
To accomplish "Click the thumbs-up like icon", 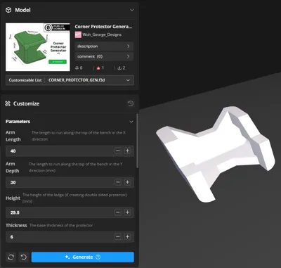I will coord(98,68).
